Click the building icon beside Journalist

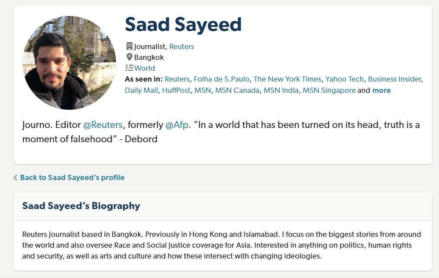[x=129, y=46]
